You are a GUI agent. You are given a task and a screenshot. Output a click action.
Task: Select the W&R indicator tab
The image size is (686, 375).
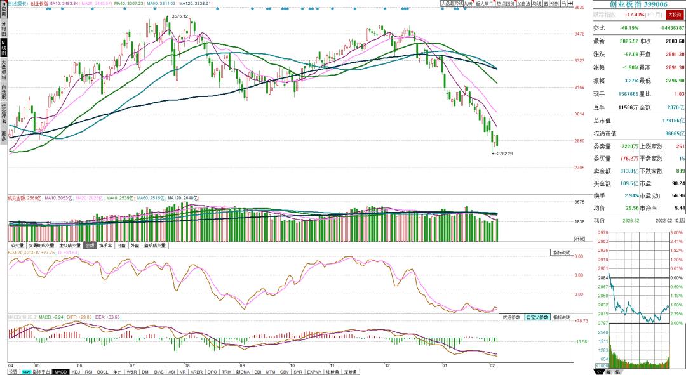131,372
